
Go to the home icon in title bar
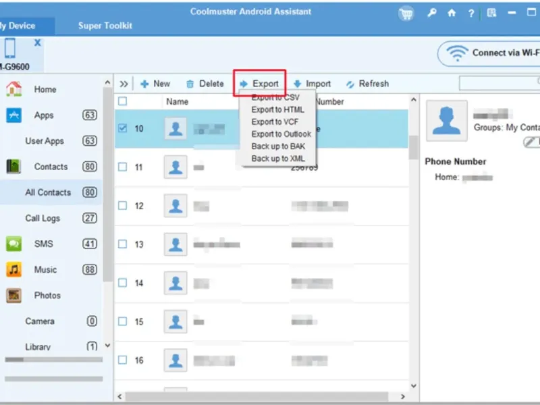(451, 13)
